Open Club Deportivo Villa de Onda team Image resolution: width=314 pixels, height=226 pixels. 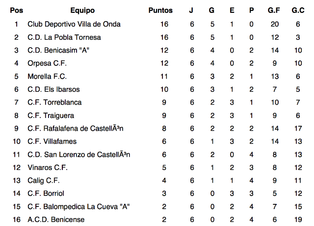click(x=74, y=24)
